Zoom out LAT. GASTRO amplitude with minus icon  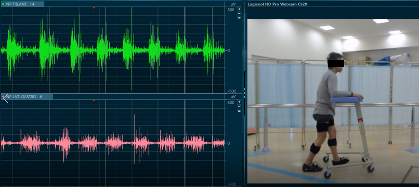tap(239, 106)
